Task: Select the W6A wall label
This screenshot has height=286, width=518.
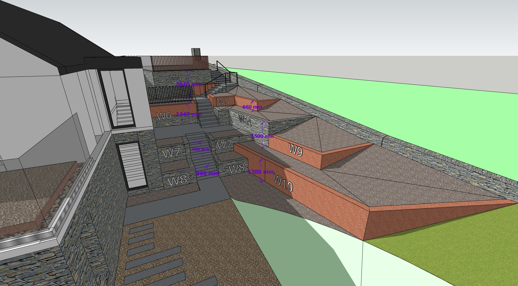Action: tap(245, 120)
